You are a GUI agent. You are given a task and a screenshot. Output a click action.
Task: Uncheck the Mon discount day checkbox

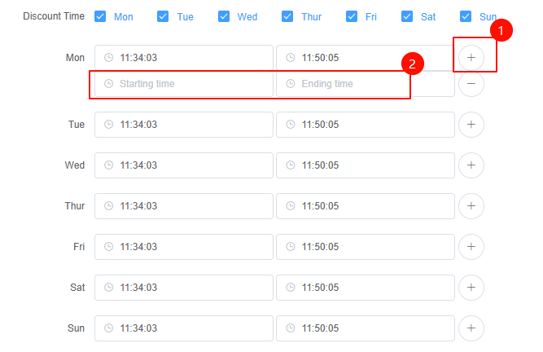pyautogui.click(x=100, y=16)
